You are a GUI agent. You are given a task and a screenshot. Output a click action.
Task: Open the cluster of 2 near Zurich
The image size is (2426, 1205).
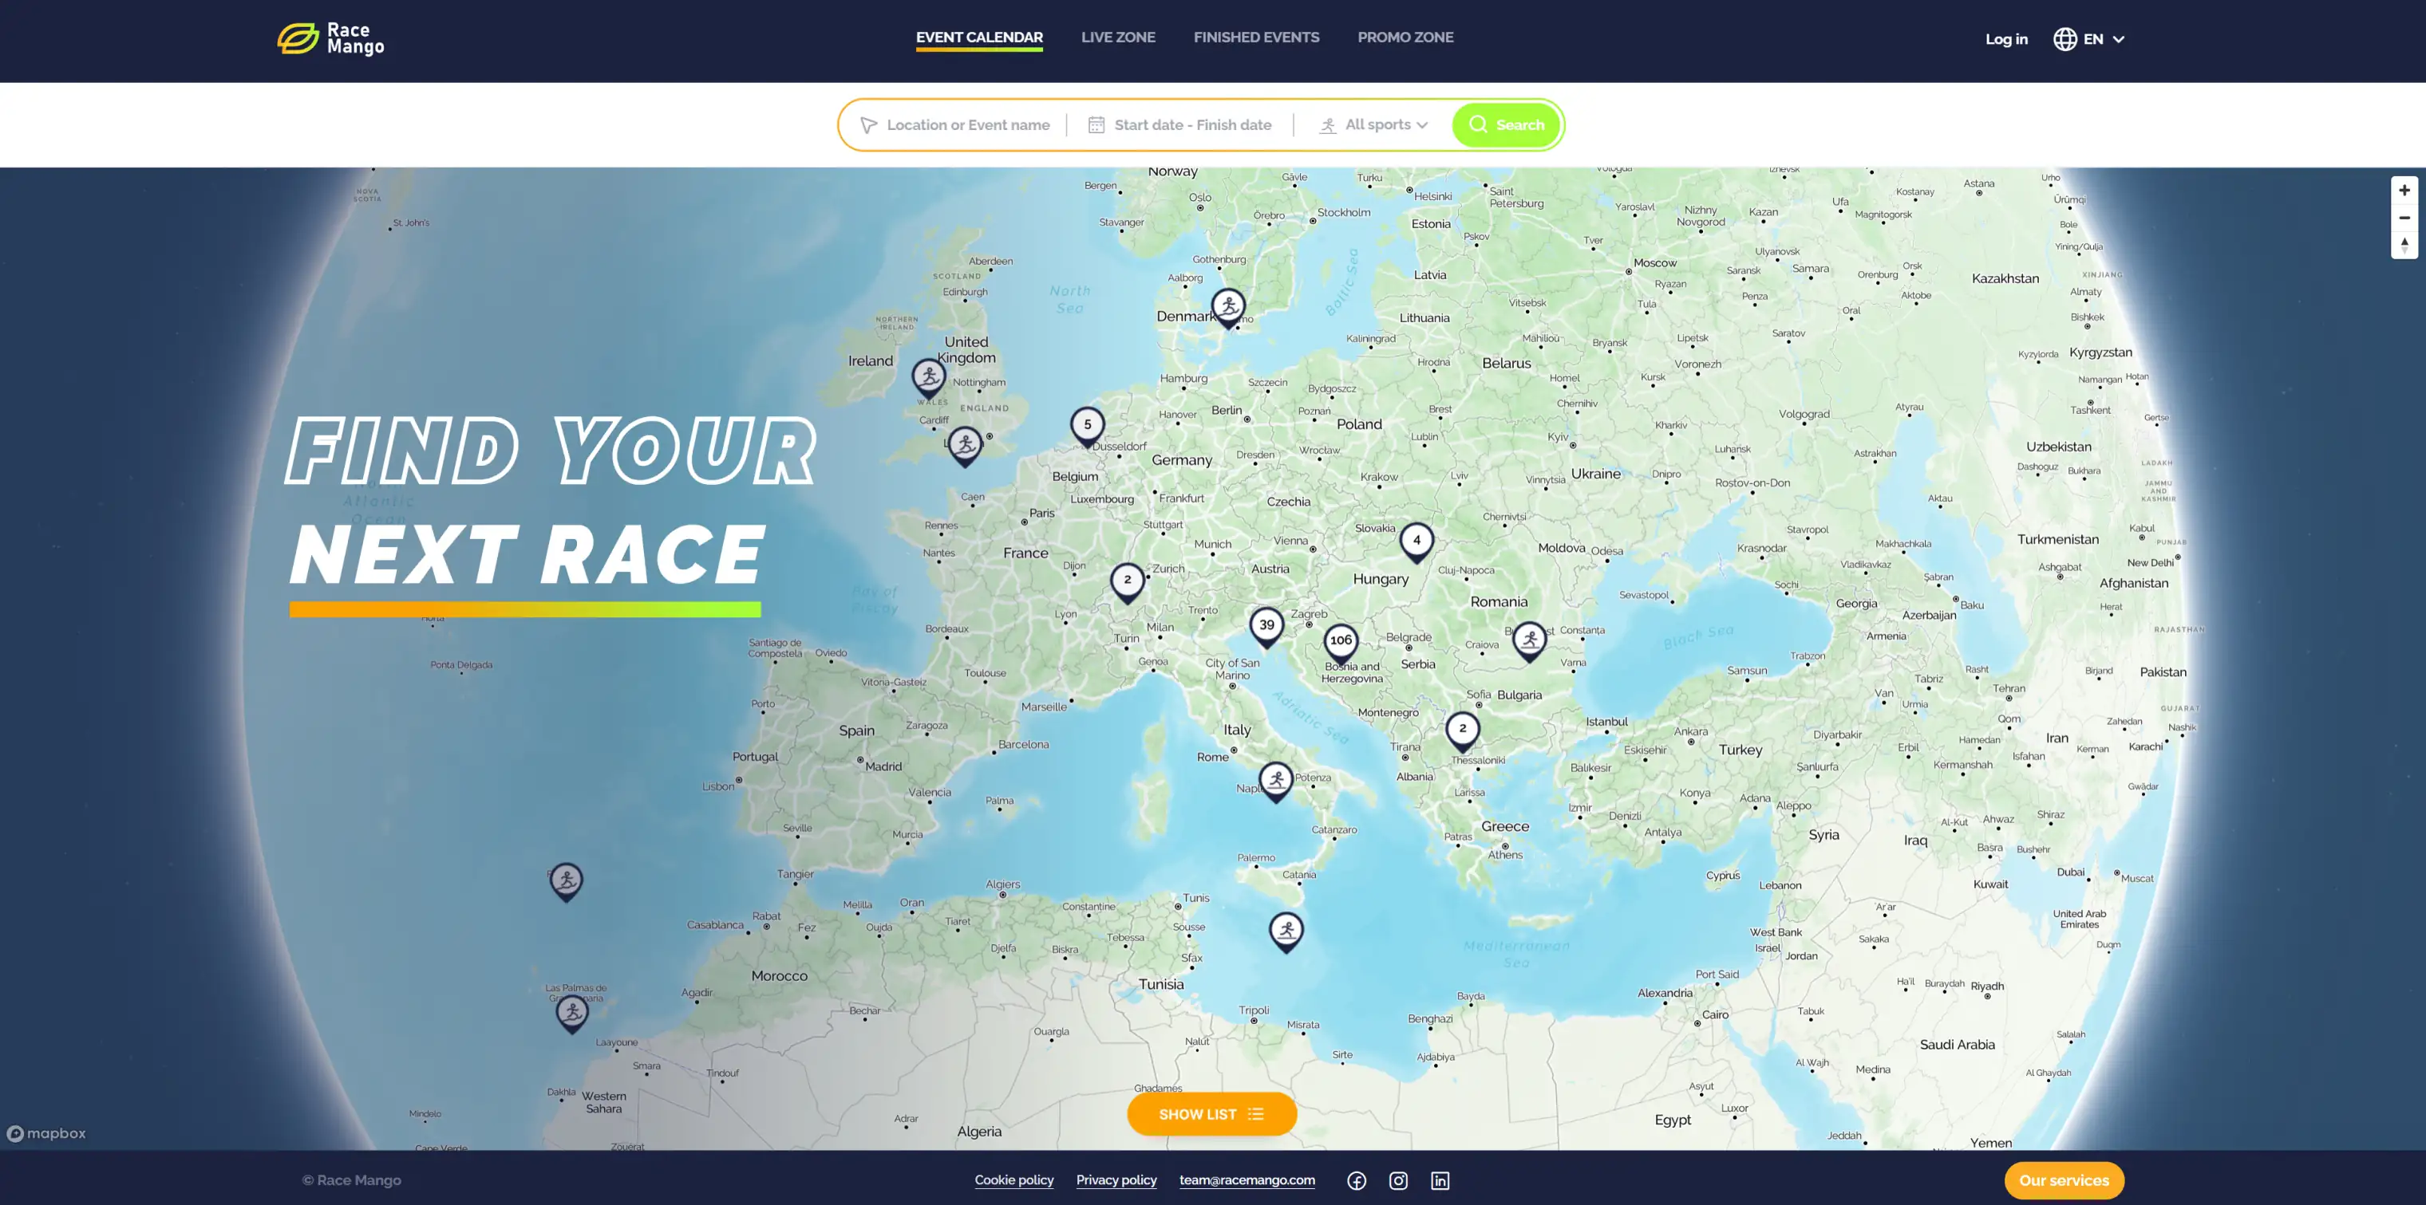(x=1128, y=582)
